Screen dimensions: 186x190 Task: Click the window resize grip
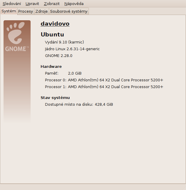point(184,188)
